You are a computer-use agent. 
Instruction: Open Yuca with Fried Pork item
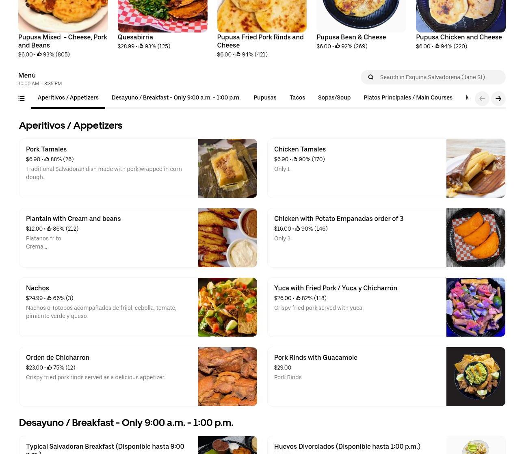pyautogui.click(x=386, y=307)
